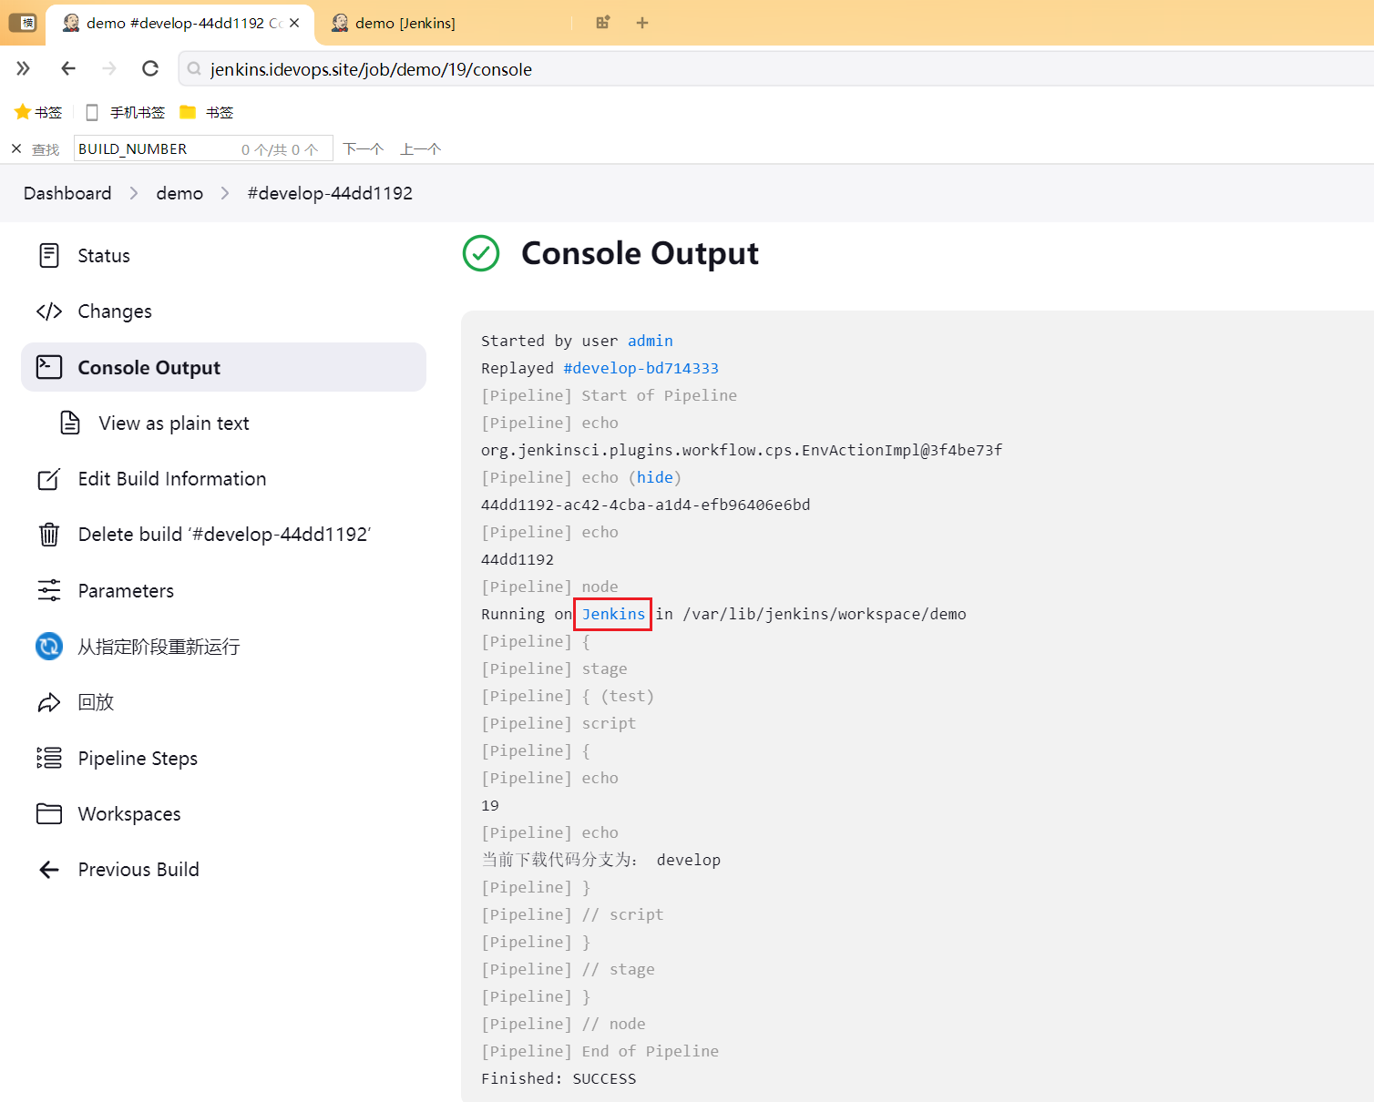Screen dimensions: 1374x1102
Task: Open the #develop-bd714333 replayed build link
Action: tap(641, 368)
